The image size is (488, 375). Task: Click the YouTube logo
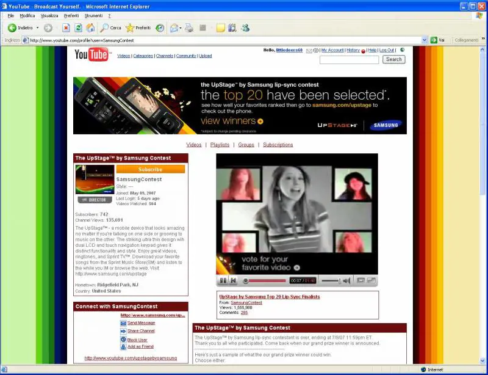tap(91, 55)
